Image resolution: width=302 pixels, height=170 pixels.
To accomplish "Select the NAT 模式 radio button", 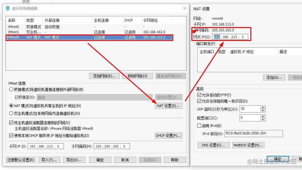I will click(x=11, y=106).
